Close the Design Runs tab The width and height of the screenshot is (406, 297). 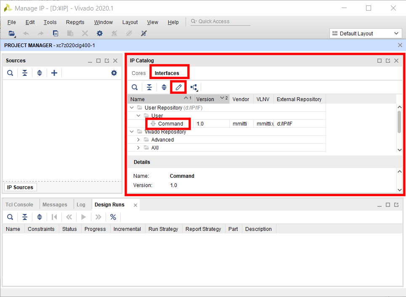[135, 205]
